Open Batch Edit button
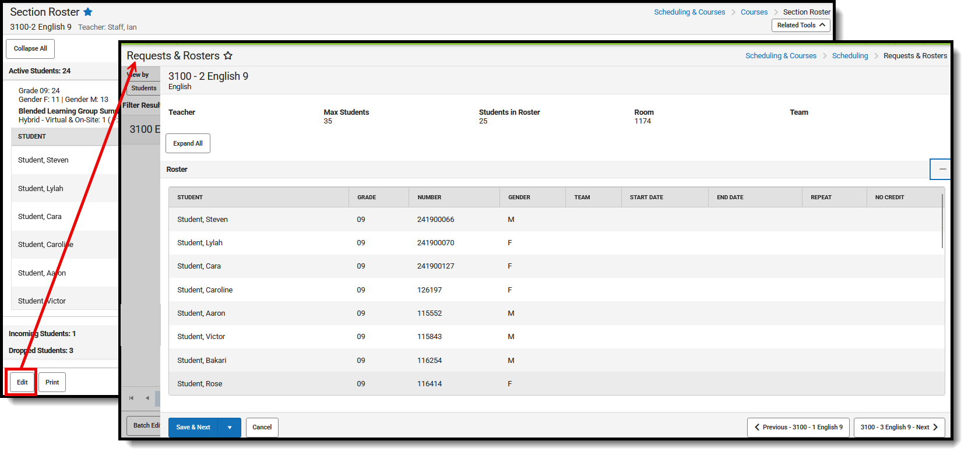This screenshot has height=455, width=968. [144, 425]
